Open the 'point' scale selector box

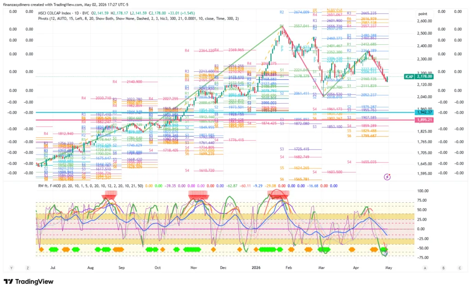coord(423,14)
